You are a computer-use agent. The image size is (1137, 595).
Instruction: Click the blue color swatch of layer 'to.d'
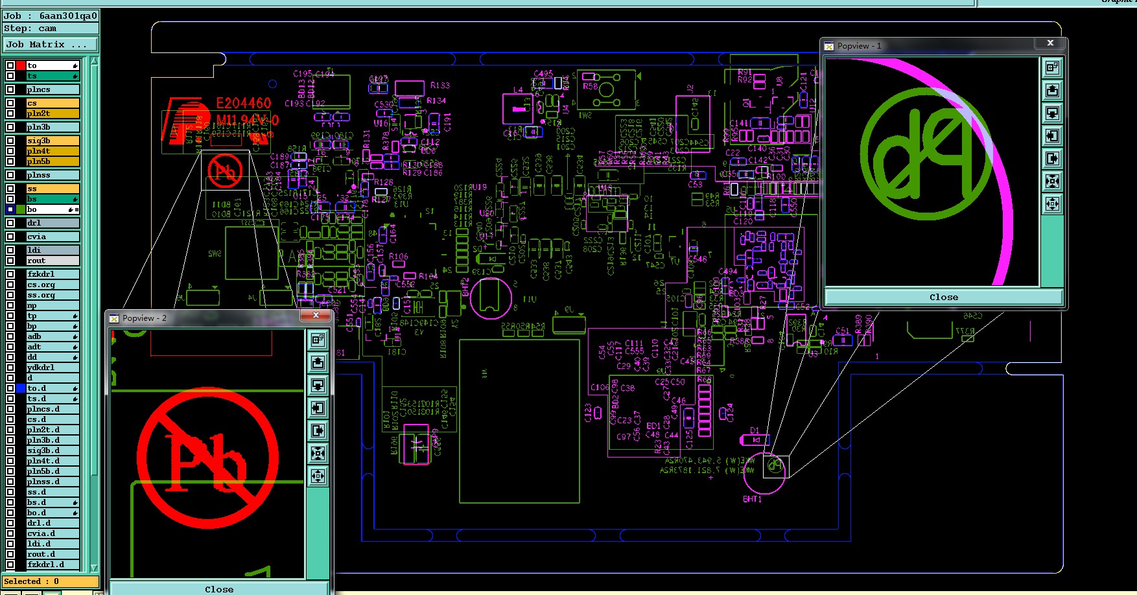coord(21,388)
